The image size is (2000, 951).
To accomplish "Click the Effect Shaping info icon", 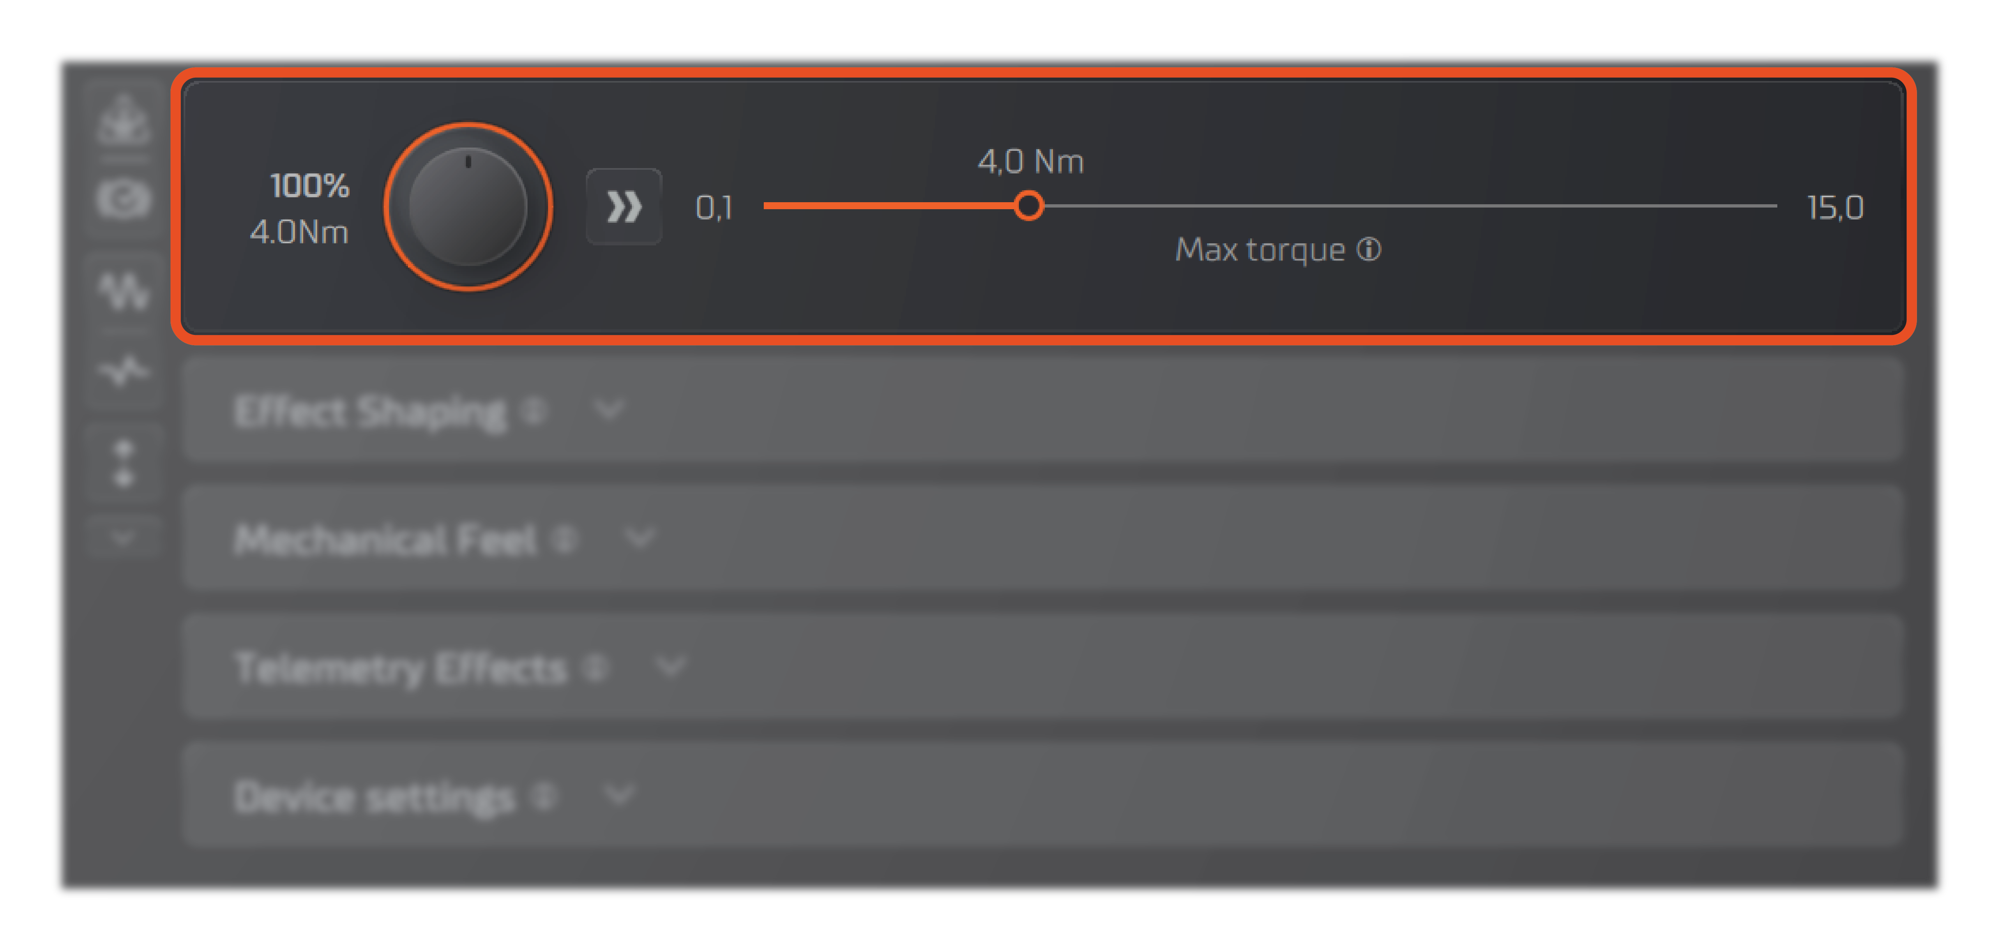I will pos(534,409).
